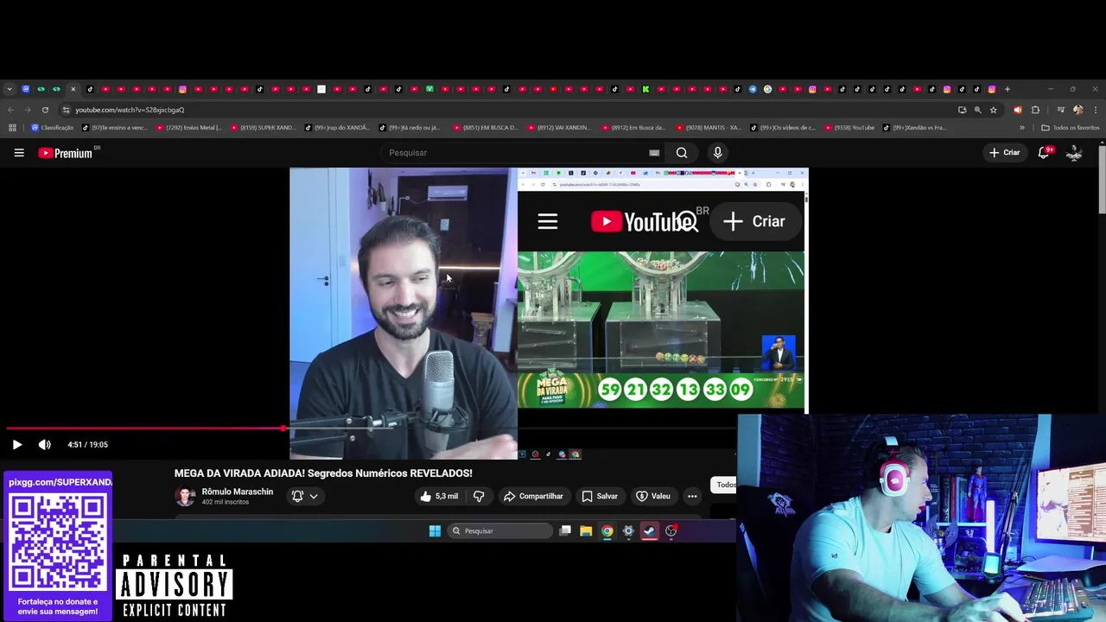The height and width of the screenshot is (622, 1106).
Task: Open the YouTube guide hamburger menu
Action: coord(19,153)
